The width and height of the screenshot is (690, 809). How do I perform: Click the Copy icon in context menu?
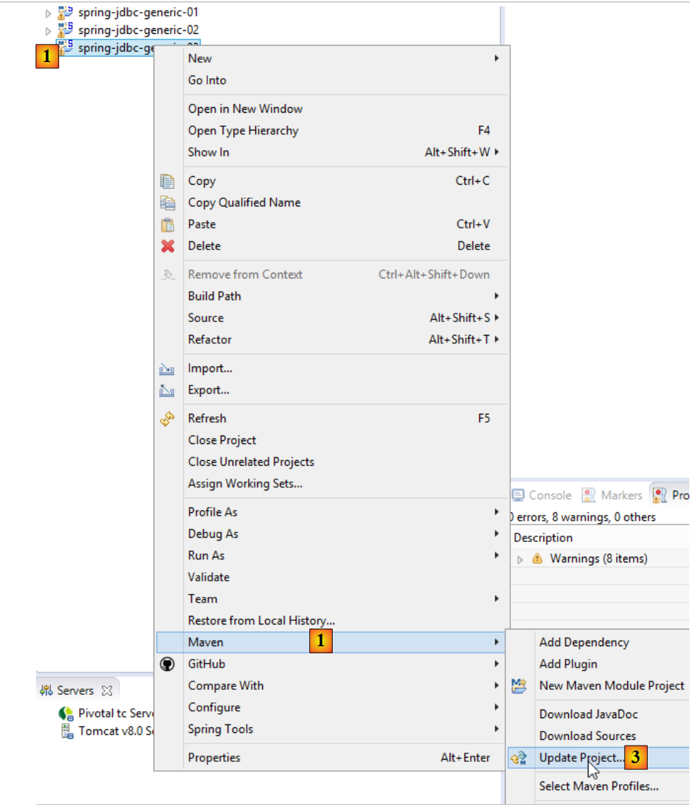[167, 181]
